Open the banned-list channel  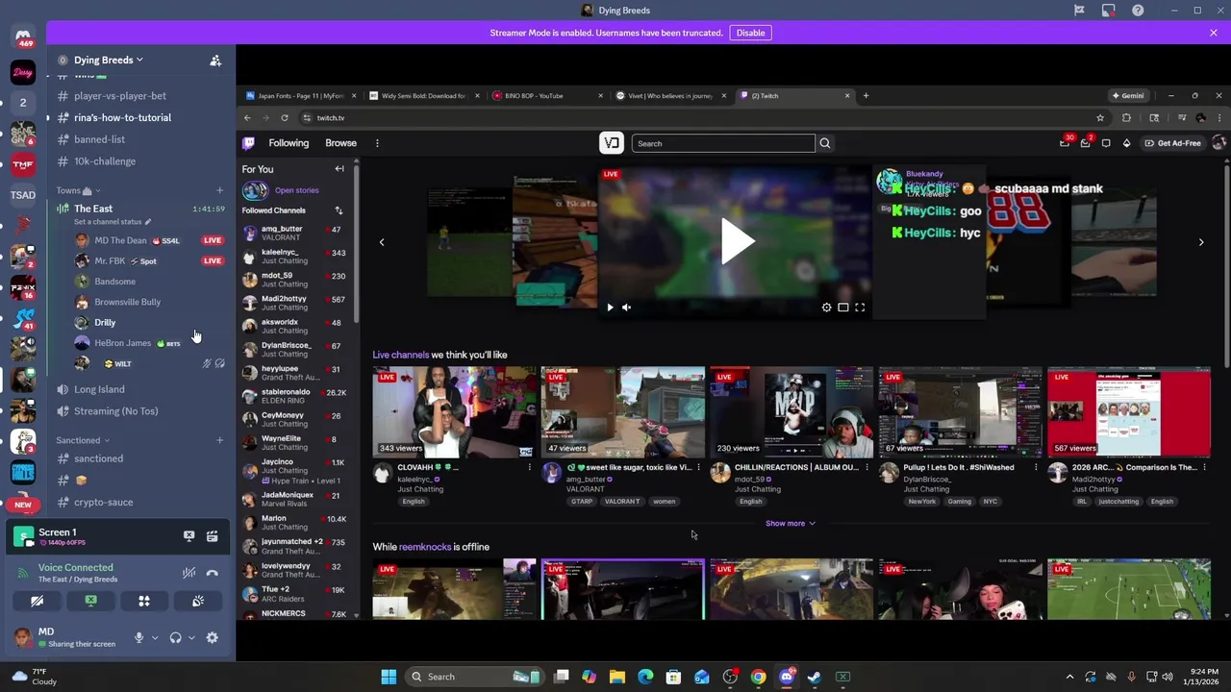(x=99, y=139)
